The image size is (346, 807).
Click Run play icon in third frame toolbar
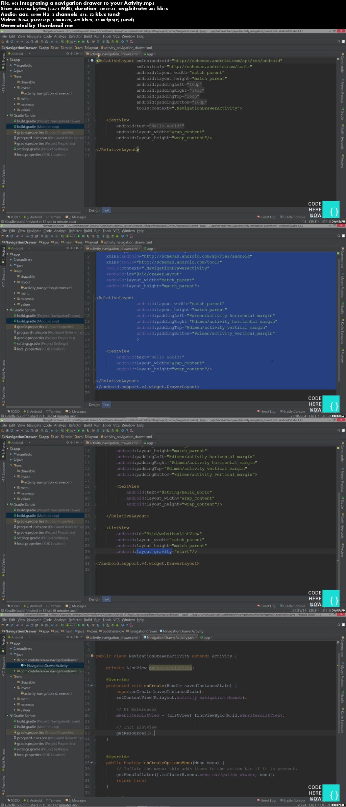click(x=79, y=431)
